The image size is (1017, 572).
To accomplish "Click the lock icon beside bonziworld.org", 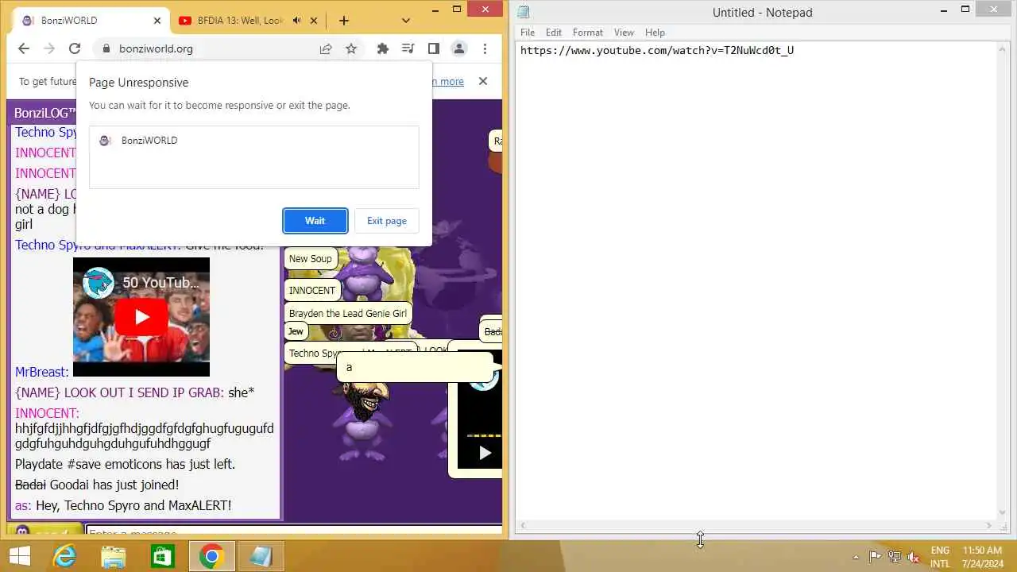I will pos(106,48).
